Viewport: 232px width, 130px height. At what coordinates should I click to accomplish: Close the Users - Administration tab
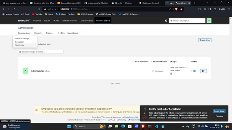click(x=189, y=3)
